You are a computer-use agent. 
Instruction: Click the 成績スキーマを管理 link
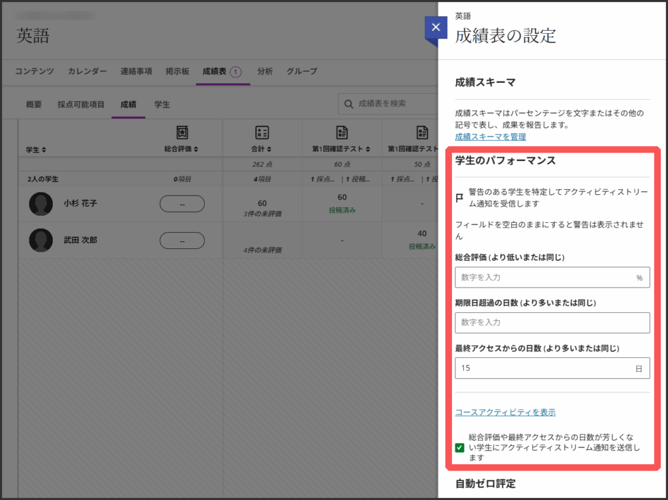(x=490, y=137)
